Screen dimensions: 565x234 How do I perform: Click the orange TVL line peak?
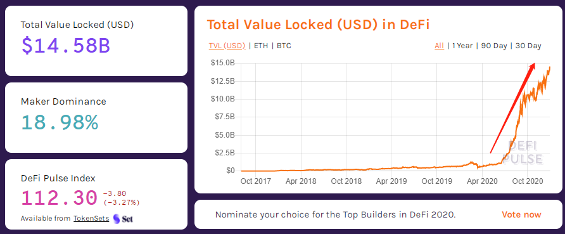(550, 67)
